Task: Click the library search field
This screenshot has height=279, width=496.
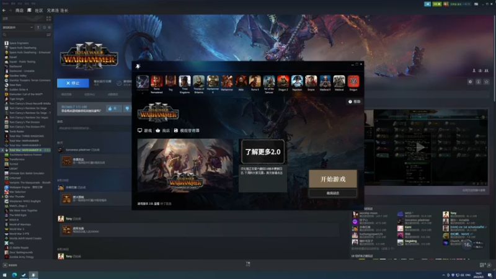Action: [24, 35]
